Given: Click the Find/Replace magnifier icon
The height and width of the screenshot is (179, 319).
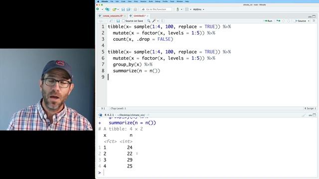Looking at the screenshot, I should (x=149, y=21).
